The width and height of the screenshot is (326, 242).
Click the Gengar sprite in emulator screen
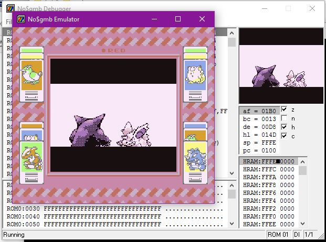click(89, 130)
